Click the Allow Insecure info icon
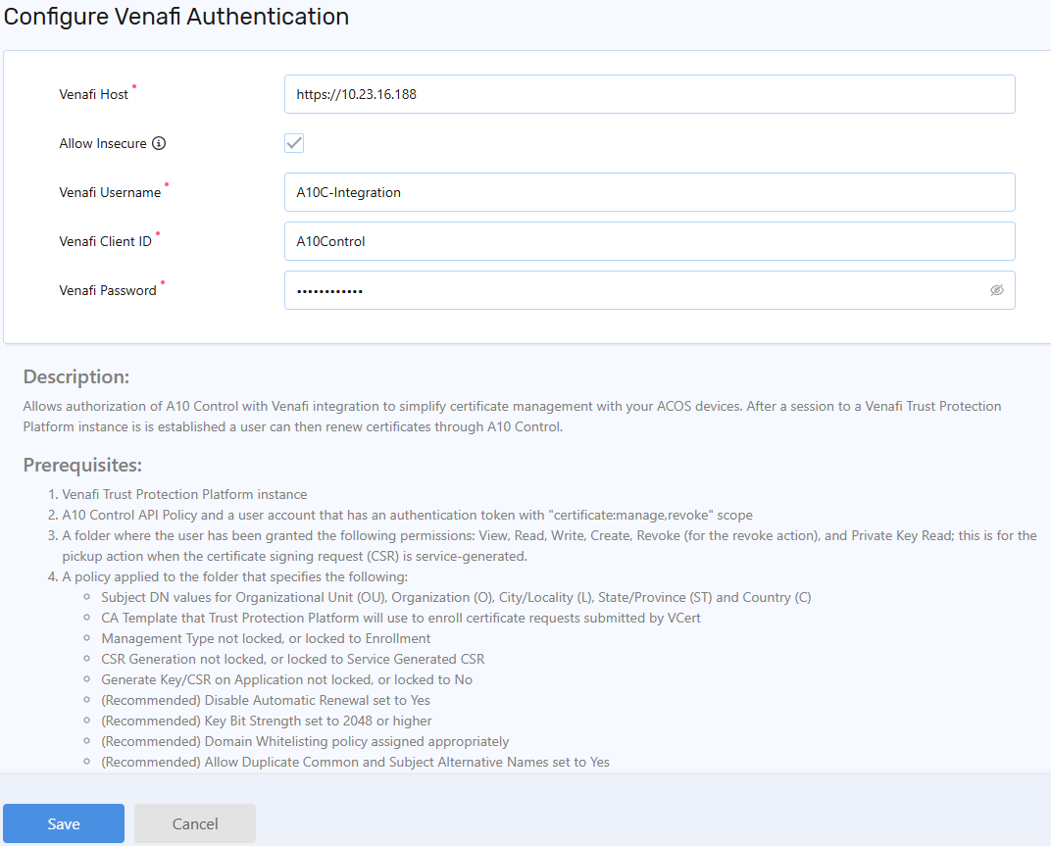1051x846 pixels. click(x=159, y=143)
